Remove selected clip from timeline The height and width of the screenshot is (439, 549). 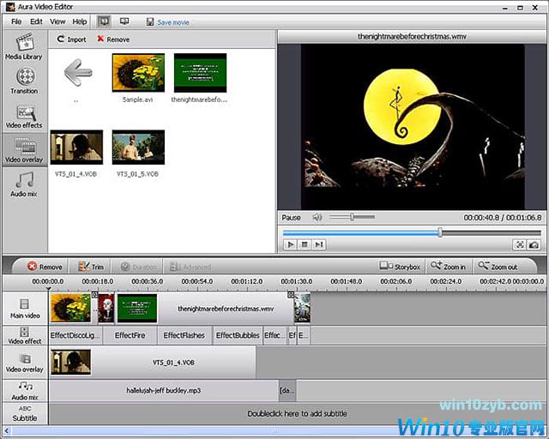(45, 267)
